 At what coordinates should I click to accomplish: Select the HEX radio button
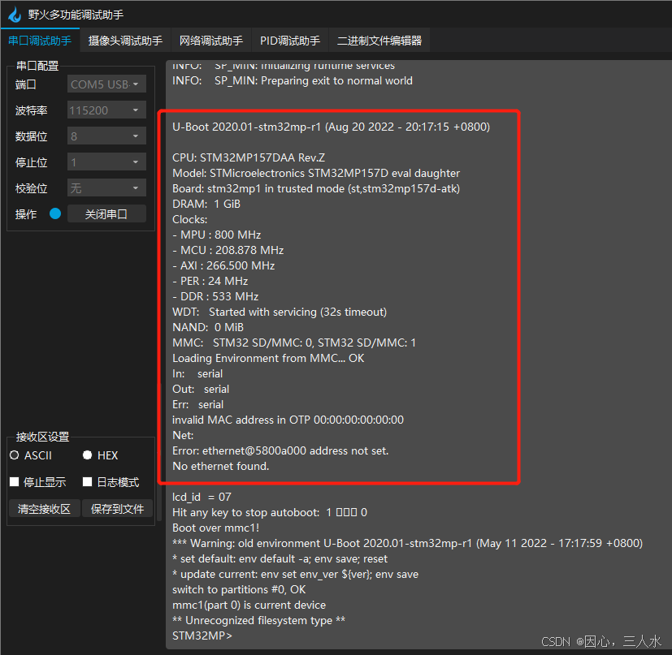click(x=88, y=455)
